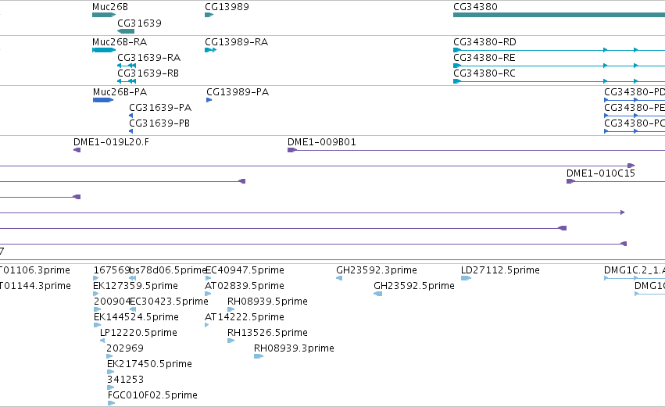665x407 pixels.
Task: Click the GH23592.5prime arrow glyph
Action: (x=378, y=294)
